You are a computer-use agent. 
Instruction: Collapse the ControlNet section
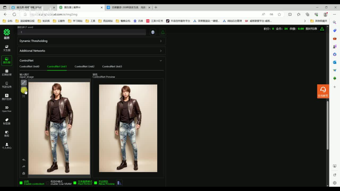tap(160, 60)
